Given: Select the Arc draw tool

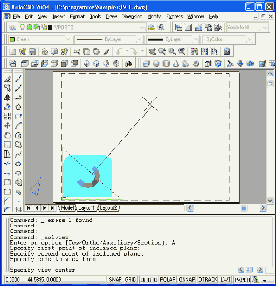Looking at the screenshot, I should (18, 126).
